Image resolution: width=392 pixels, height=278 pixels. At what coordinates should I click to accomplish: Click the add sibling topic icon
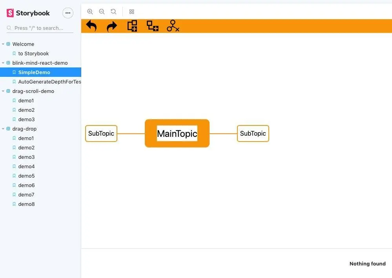[132, 26]
